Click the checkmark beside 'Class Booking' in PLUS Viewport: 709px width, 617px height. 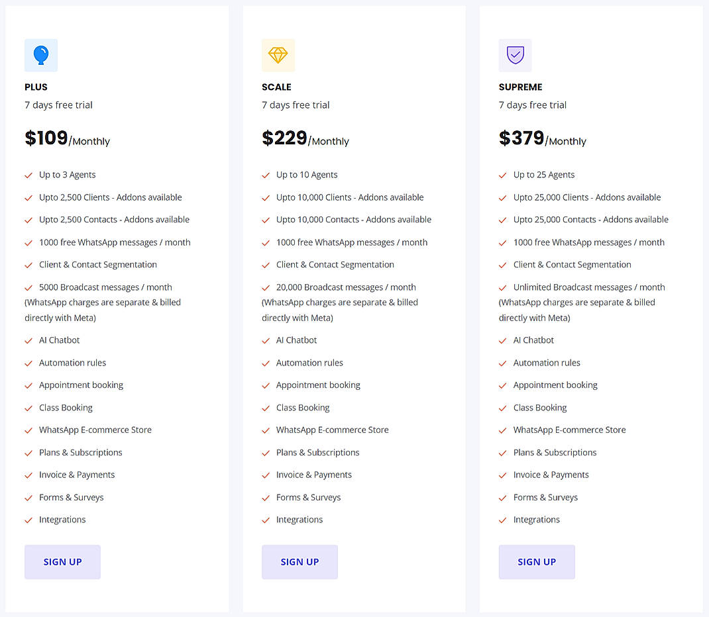pos(28,407)
